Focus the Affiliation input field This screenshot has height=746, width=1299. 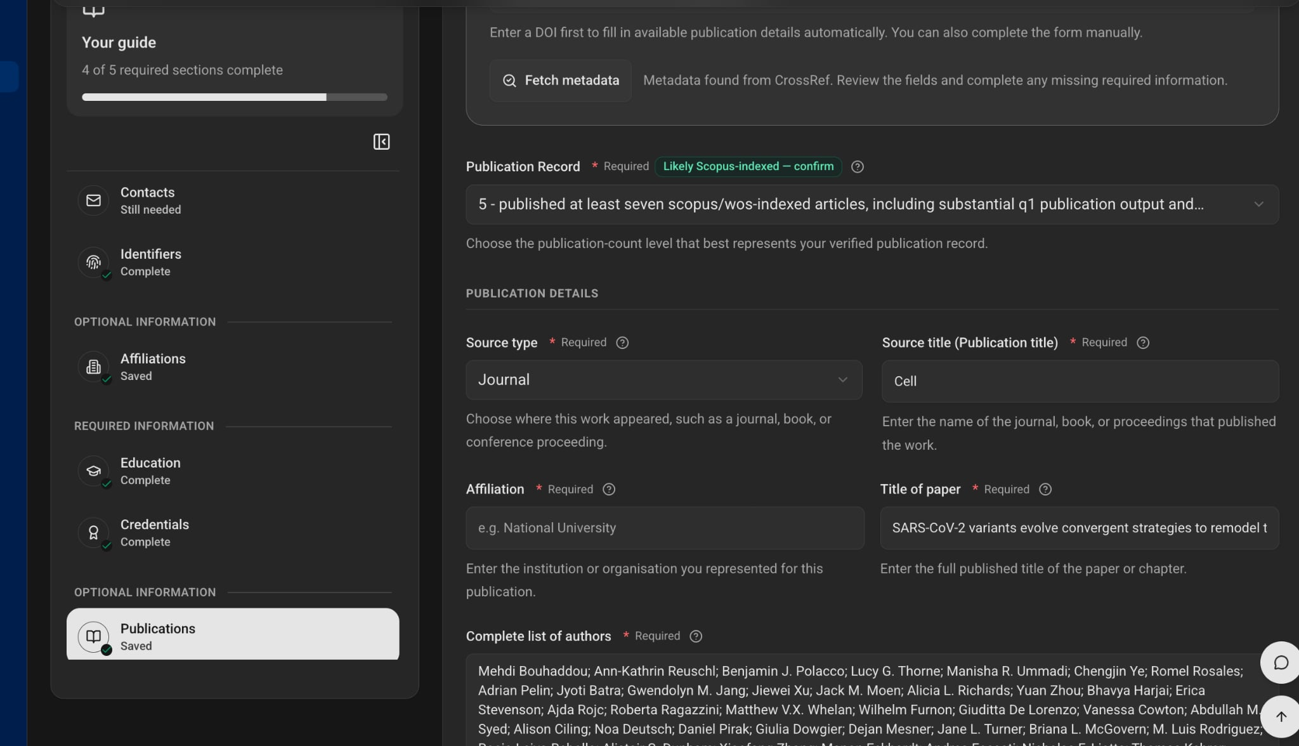click(665, 528)
